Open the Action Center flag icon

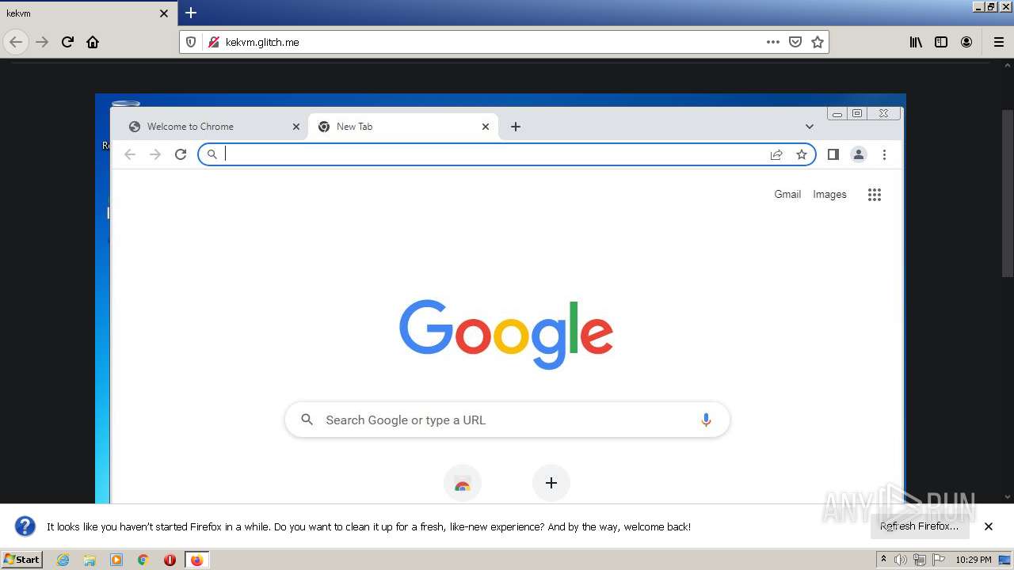pyautogui.click(x=939, y=560)
